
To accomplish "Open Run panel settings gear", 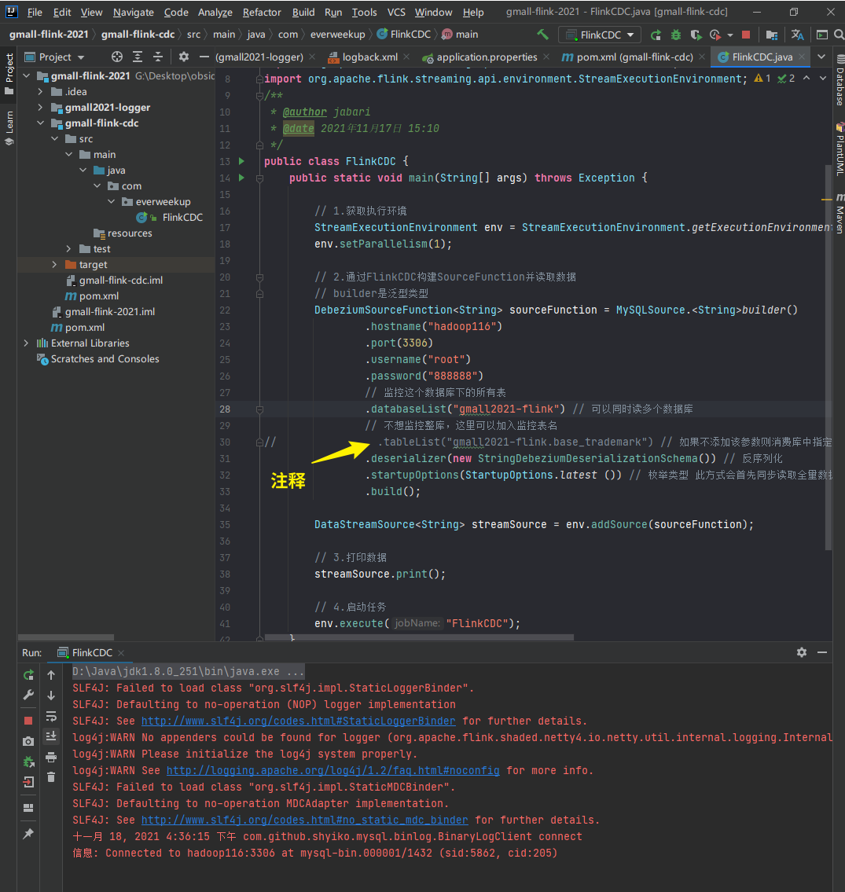I will (x=802, y=652).
